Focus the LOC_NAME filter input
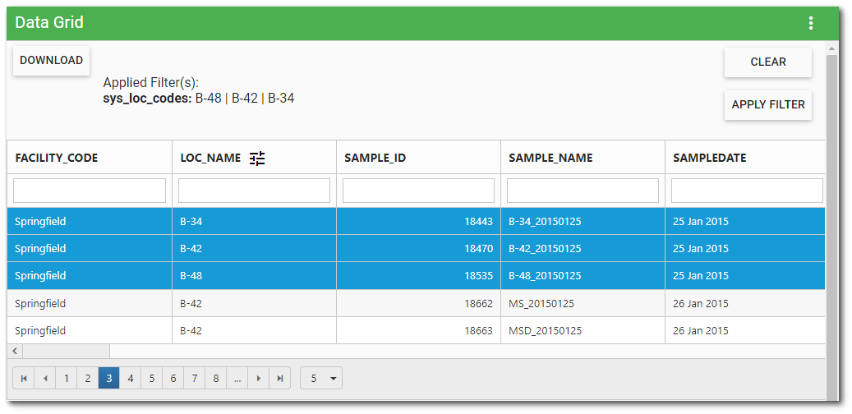This screenshot has width=852, height=414. pyautogui.click(x=255, y=191)
